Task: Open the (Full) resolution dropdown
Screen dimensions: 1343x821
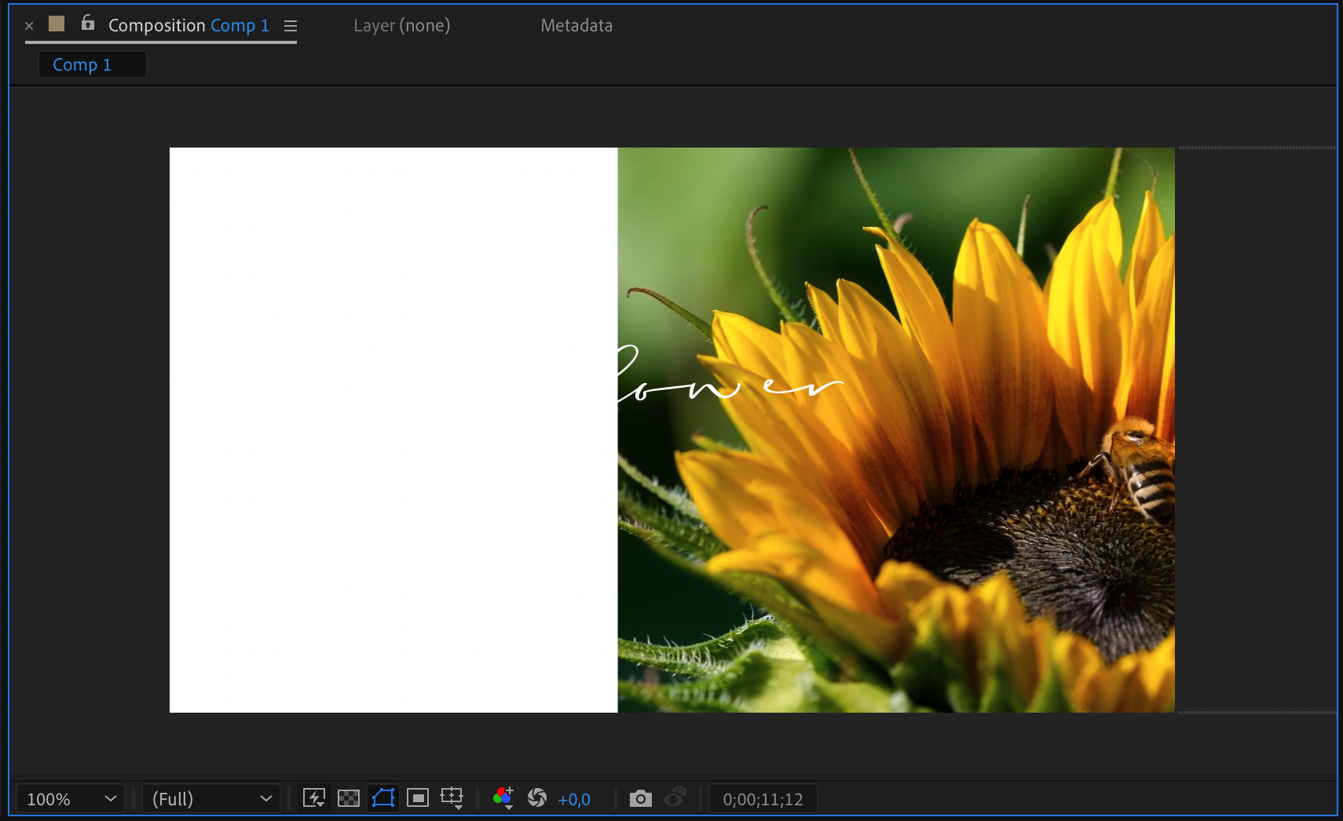Action: click(211, 799)
